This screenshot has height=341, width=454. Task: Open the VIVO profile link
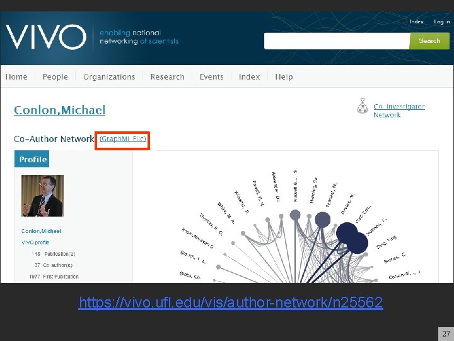tap(35, 242)
